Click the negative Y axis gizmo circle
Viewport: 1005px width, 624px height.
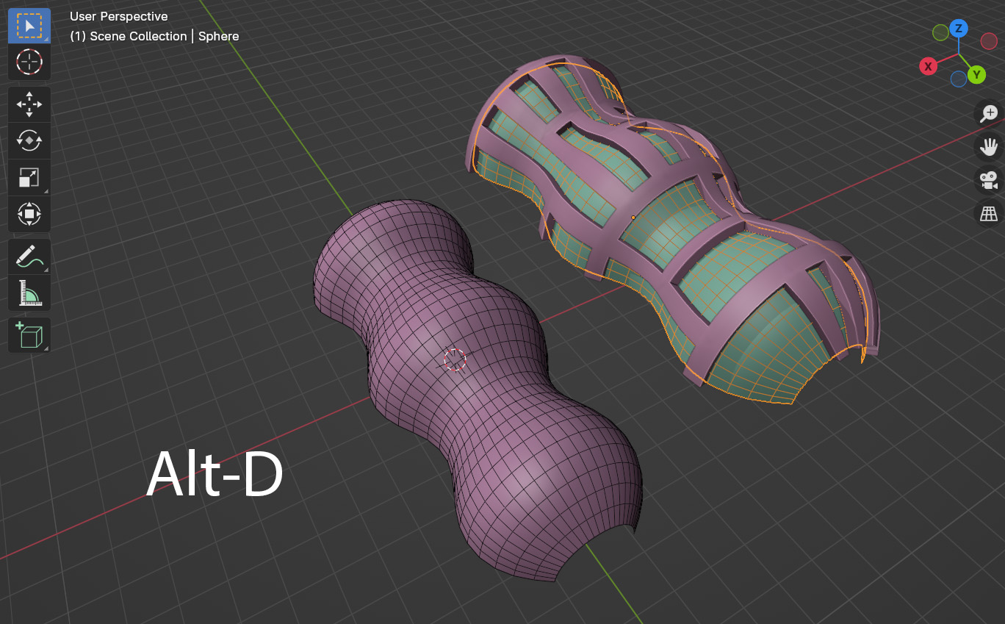point(940,32)
